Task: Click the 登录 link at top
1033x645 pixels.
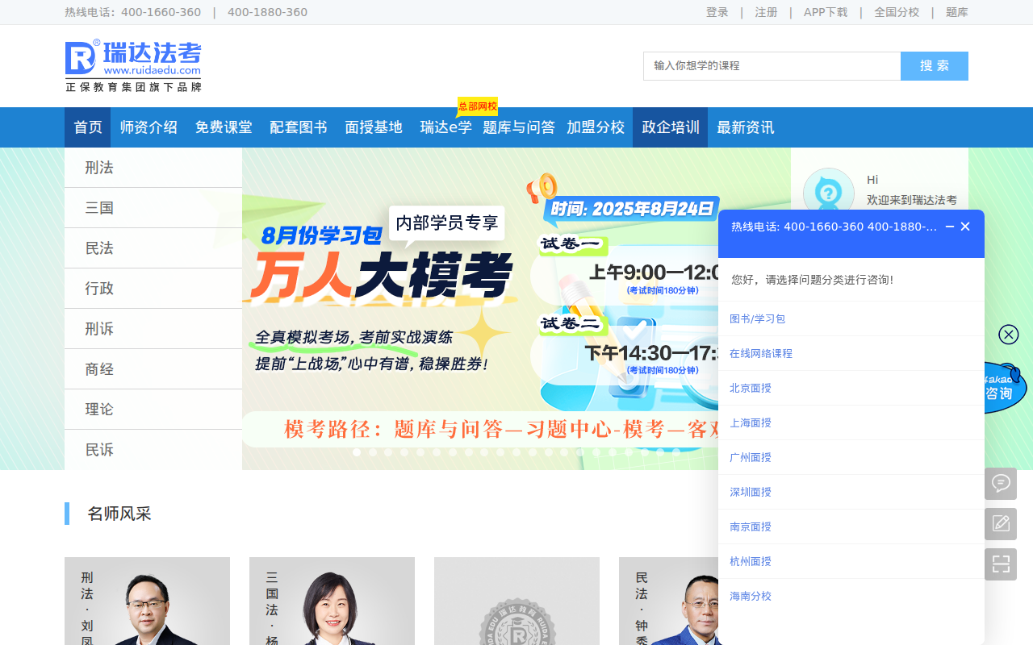Action: coord(717,12)
